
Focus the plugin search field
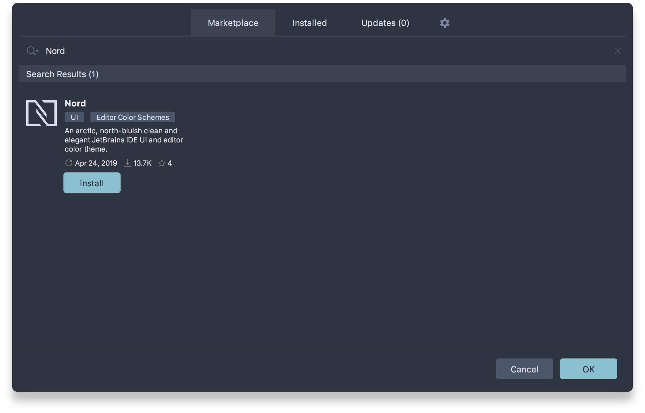point(305,51)
